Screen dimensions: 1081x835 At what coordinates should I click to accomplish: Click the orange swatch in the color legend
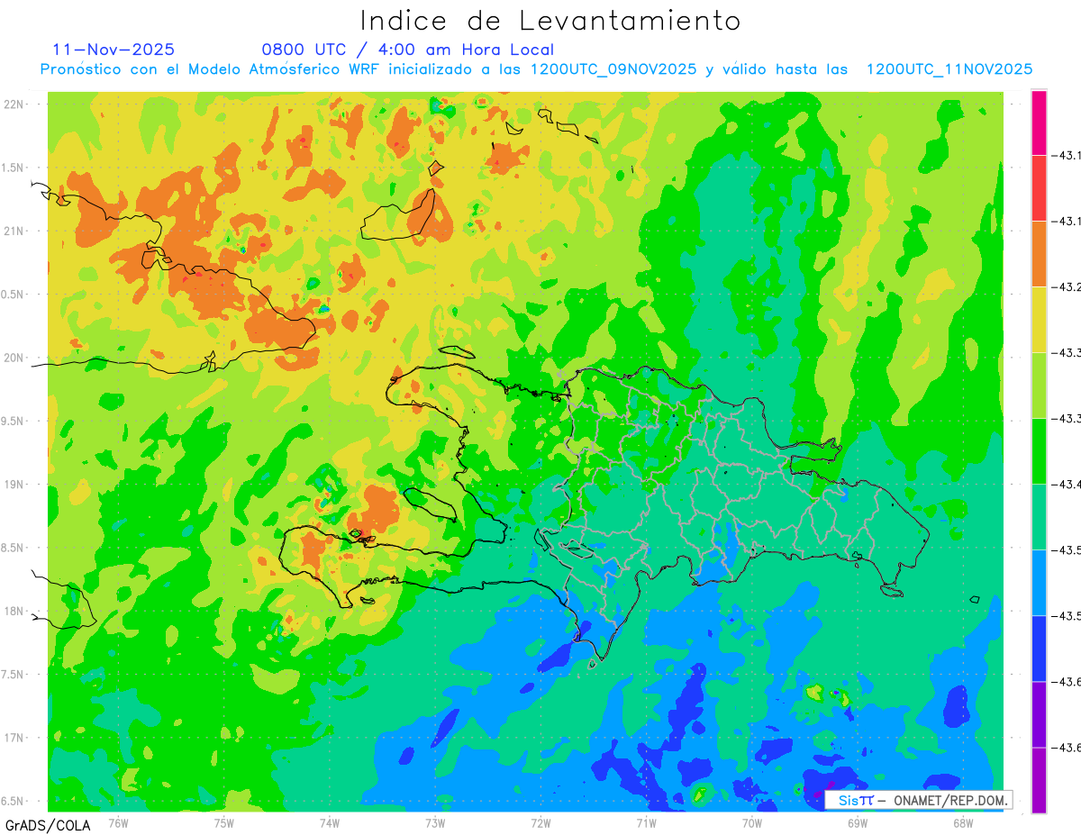pyautogui.click(x=1039, y=254)
